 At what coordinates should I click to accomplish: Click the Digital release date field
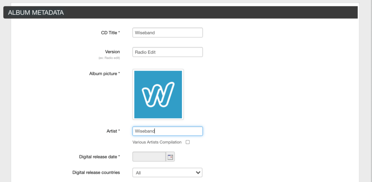[149, 157]
